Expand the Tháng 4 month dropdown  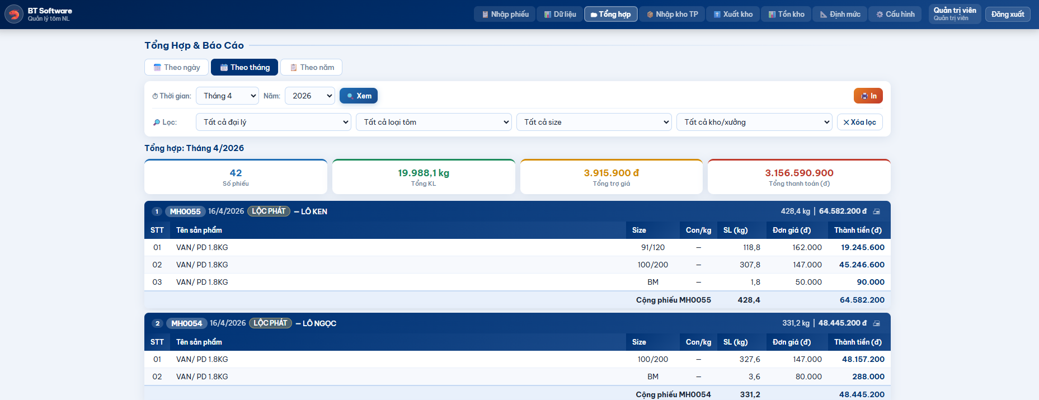point(227,96)
